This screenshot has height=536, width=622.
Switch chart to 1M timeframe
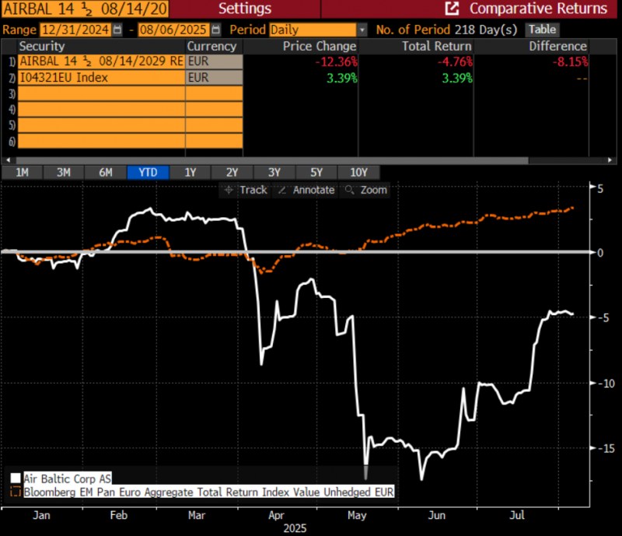(23, 173)
